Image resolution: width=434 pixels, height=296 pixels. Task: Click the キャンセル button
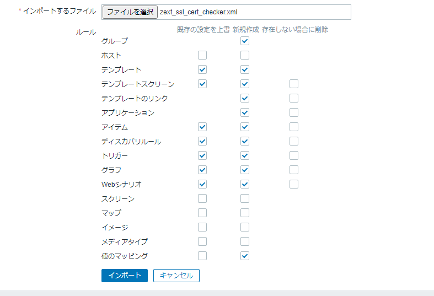(x=176, y=276)
